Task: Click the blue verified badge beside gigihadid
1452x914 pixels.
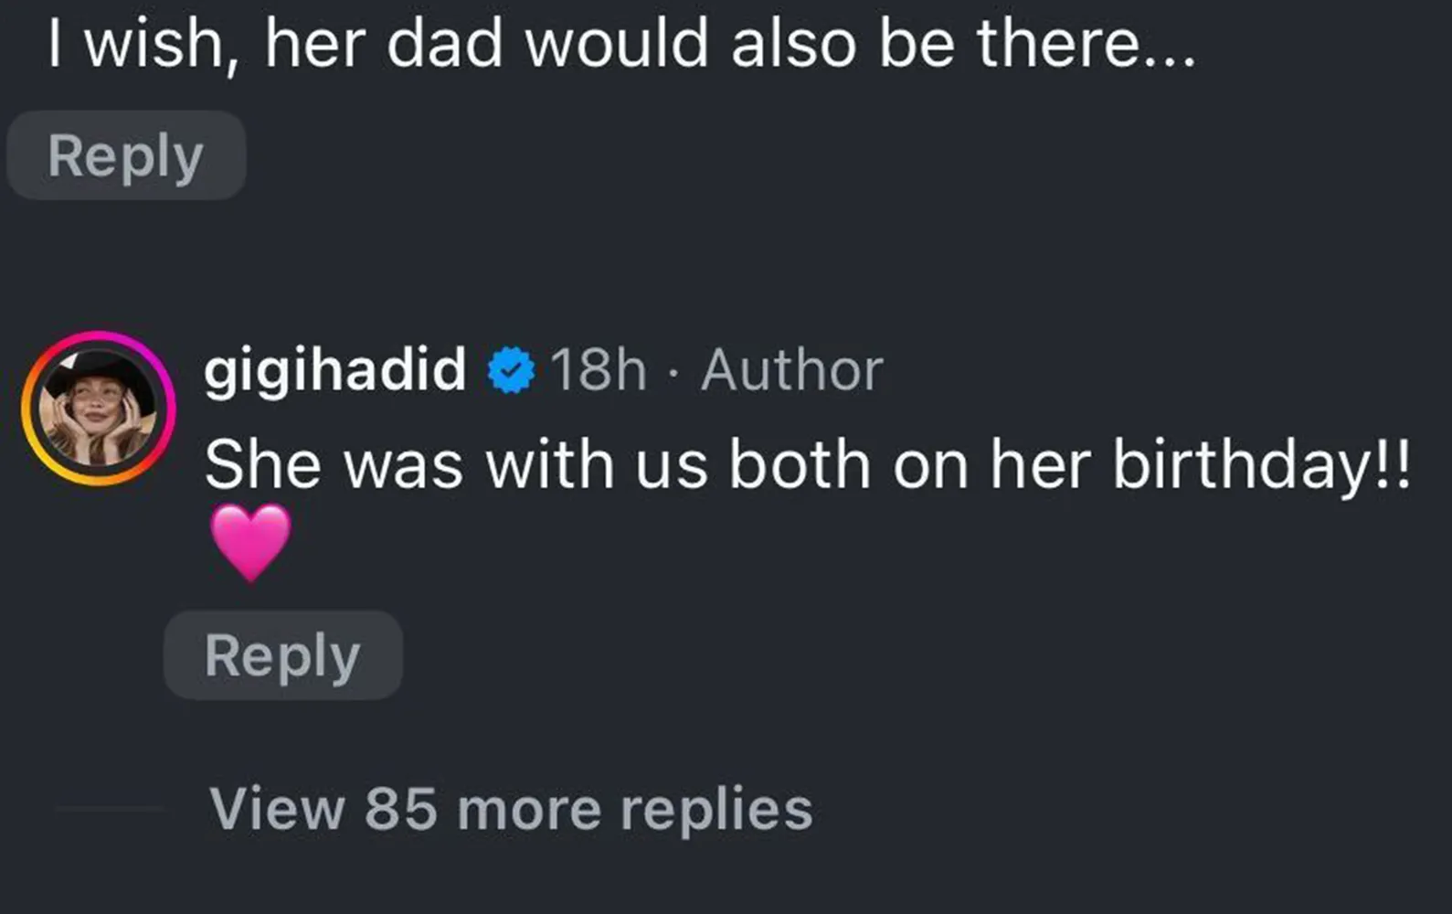Action: click(511, 370)
